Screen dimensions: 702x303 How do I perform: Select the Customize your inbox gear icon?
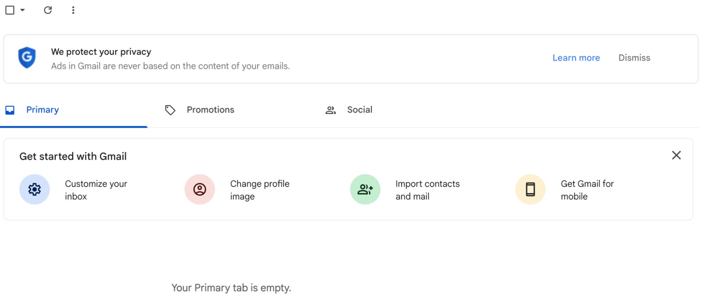(34, 189)
